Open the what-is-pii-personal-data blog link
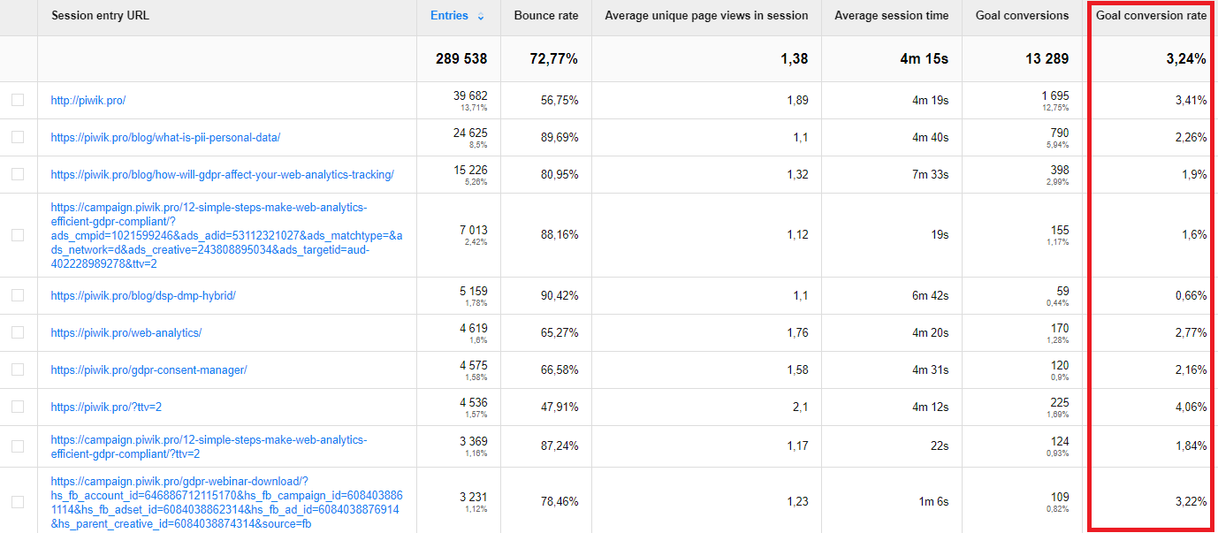1218x533 pixels. (x=165, y=138)
